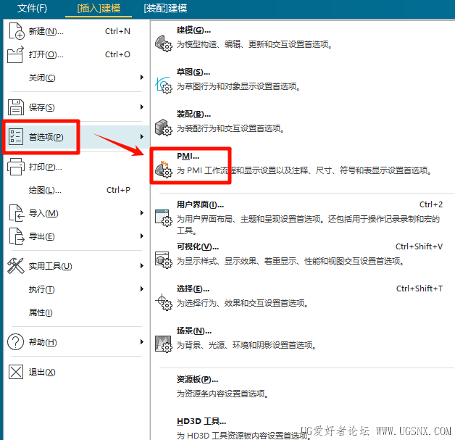
Task: Click the Export document icon
Action: pos(16,236)
